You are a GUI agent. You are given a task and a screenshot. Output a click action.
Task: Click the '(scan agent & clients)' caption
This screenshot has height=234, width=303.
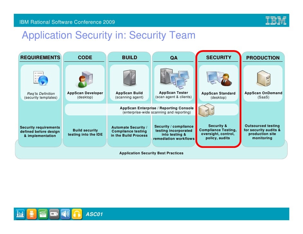[x=173, y=97]
